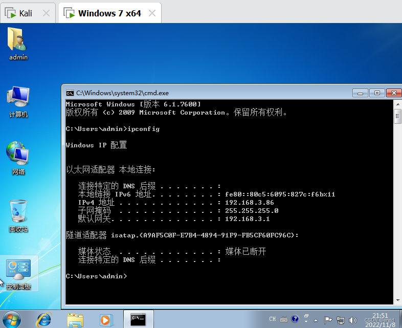
Task: Close the Kali tab
Action: 46,13
